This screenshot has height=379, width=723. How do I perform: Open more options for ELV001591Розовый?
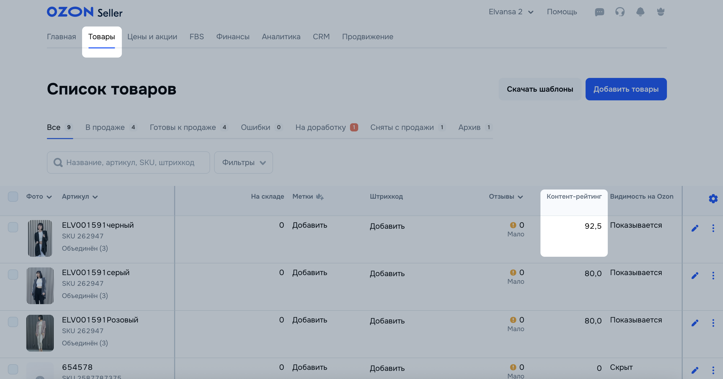coord(713,323)
